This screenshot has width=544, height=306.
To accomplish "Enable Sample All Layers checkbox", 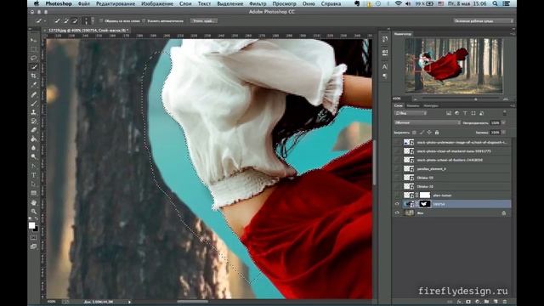I will 101,20.
